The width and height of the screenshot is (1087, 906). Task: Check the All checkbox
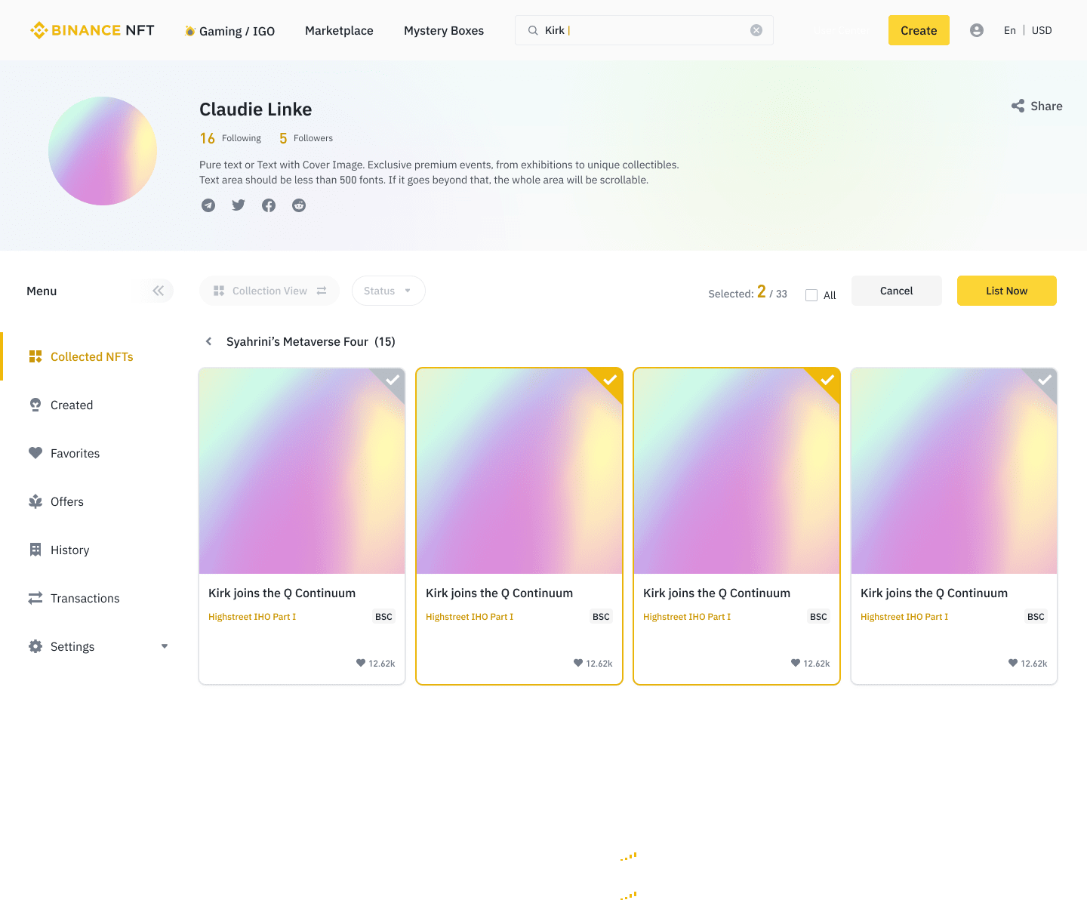coord(811,295)
